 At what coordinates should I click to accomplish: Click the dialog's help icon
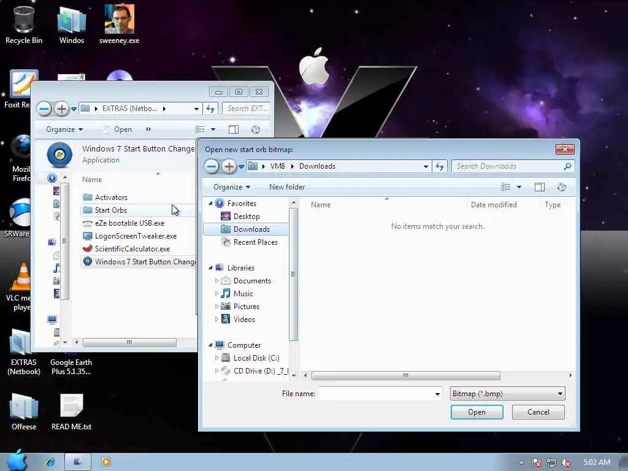pos(562,187)
